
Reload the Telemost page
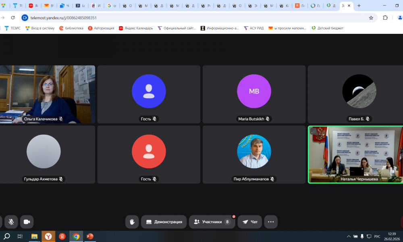click(13, 18)
